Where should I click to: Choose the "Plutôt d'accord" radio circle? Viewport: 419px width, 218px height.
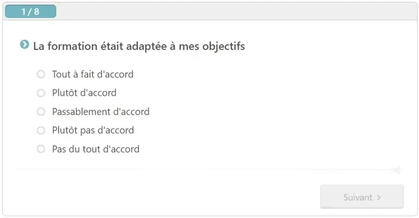(x=41, y=93)
